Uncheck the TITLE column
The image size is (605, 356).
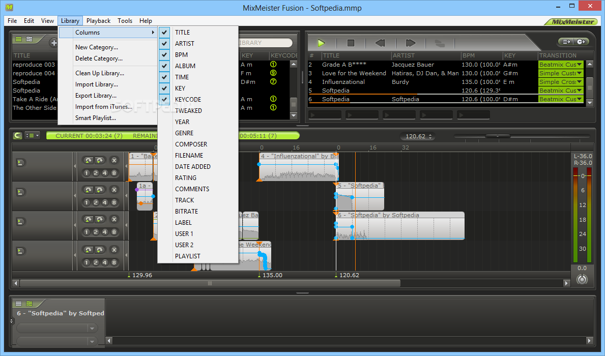198,33
